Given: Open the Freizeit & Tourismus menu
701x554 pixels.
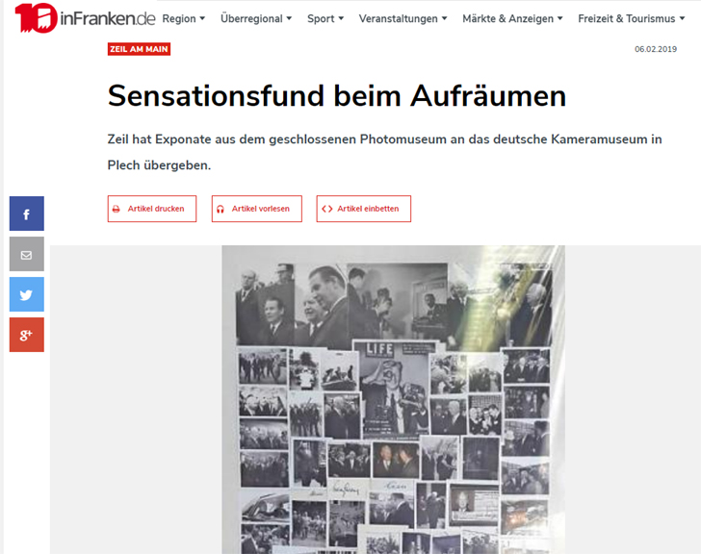Looking at the screenshot, I should 632,18.
